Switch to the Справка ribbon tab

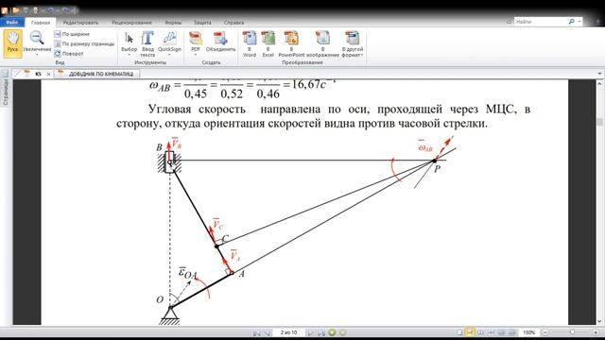(233, 23)
